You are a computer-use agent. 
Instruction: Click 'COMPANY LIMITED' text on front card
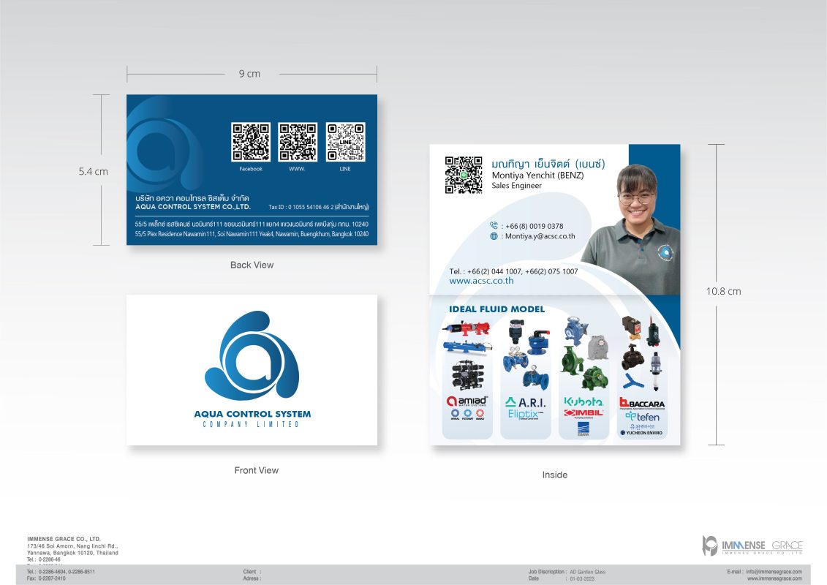point(251,424)
